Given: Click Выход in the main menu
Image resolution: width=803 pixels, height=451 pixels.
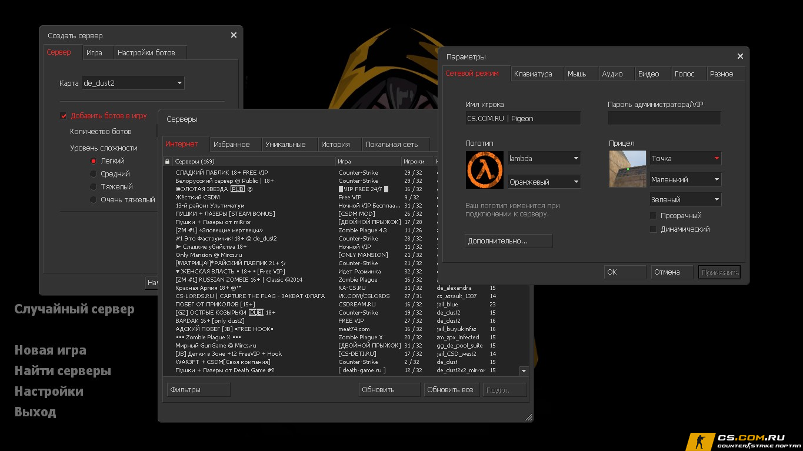Looking at the screenshot, I should point(35,412).
